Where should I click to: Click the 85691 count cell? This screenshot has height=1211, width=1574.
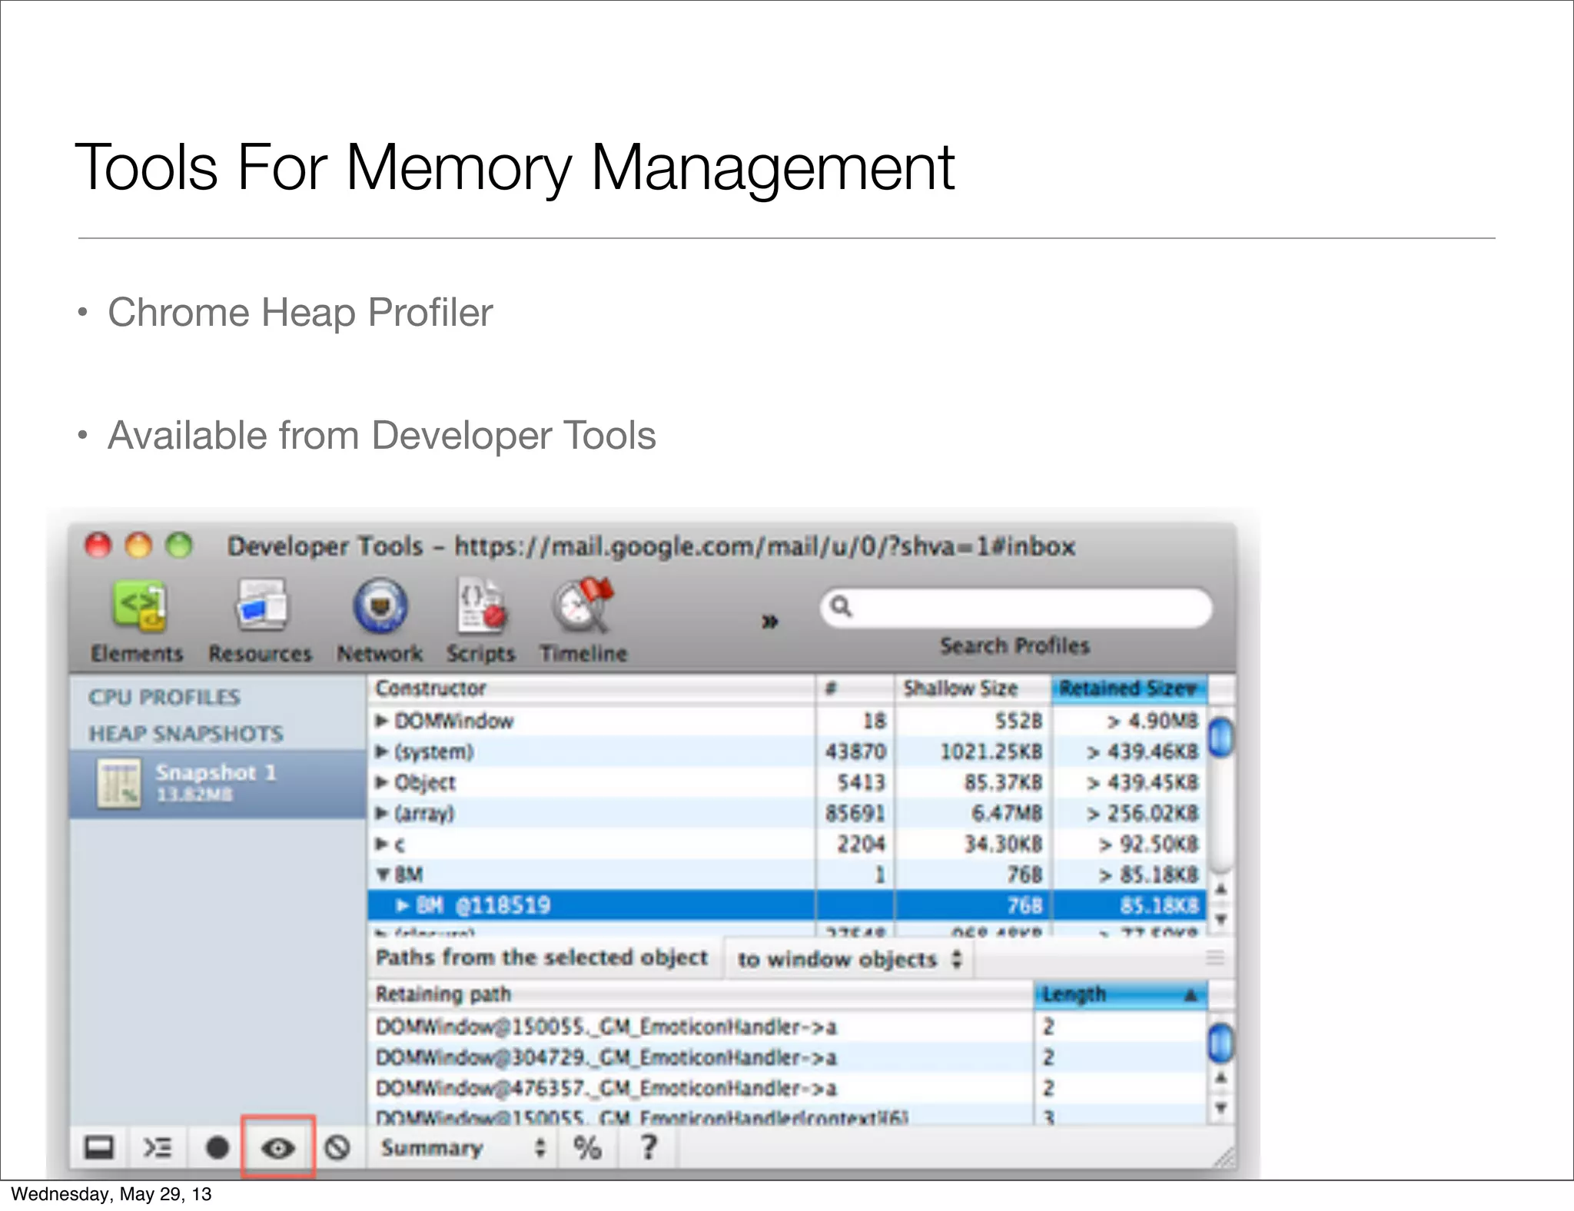855,813
